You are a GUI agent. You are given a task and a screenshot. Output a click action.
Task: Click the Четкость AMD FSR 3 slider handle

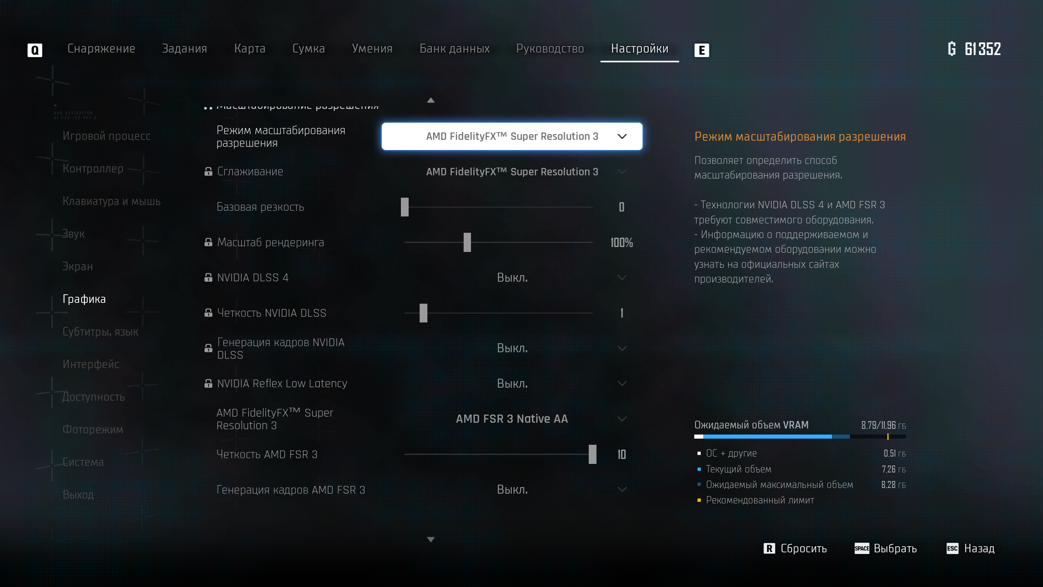tap(592, 454)
